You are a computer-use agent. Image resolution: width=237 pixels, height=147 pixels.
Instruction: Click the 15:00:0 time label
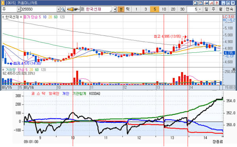[x=230, y=87]
